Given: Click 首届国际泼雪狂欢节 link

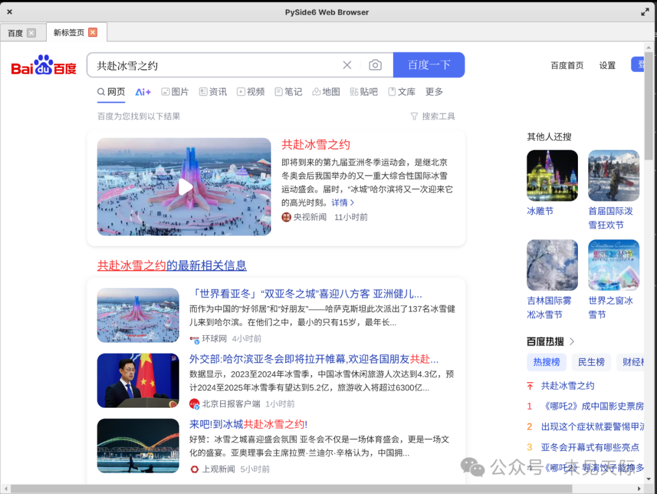Looking at the screenshot, I should [x=611, y=218].
